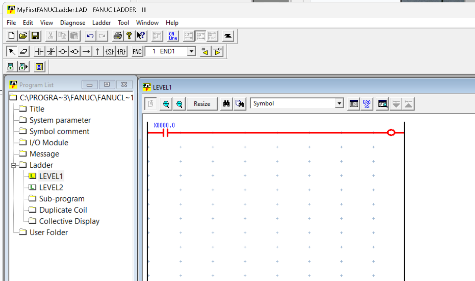The width and height of the screenshot is (475, 281).
Task: Click the X0000.0 contact in the ladder
Action: click(x=166, y=133)
